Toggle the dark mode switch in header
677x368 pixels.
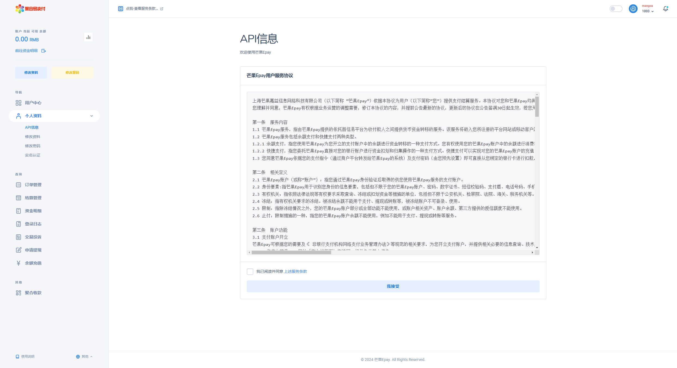point(616,9)
